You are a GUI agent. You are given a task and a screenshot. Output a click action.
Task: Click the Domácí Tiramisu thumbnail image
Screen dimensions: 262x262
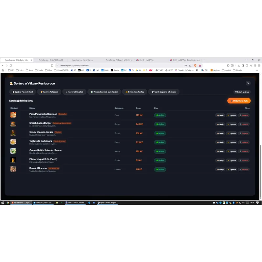point(13,169)
